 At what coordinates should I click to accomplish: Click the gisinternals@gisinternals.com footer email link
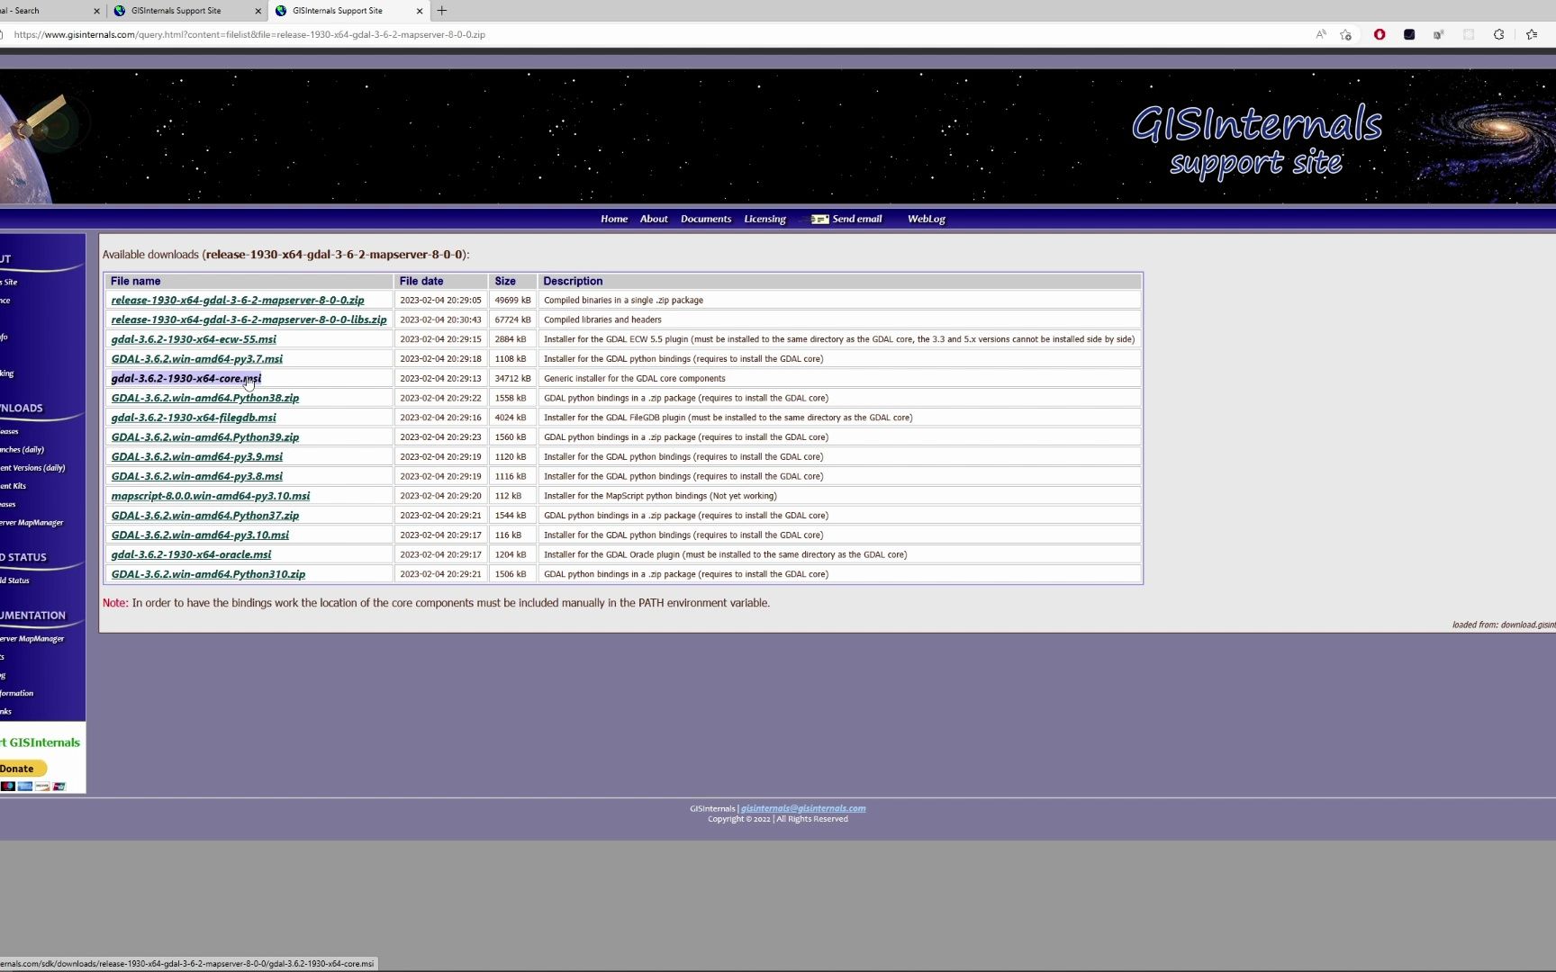803,808
